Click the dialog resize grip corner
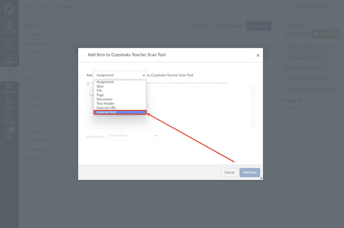 tap(261, 178)
